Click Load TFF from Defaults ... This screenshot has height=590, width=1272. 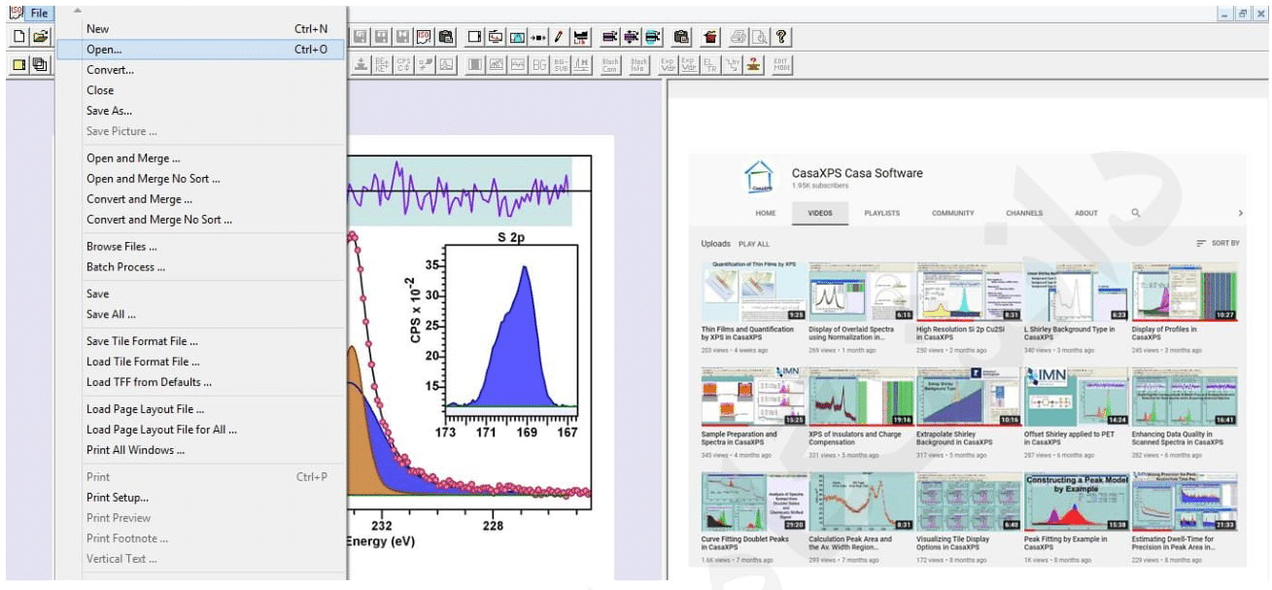(200, 382)
